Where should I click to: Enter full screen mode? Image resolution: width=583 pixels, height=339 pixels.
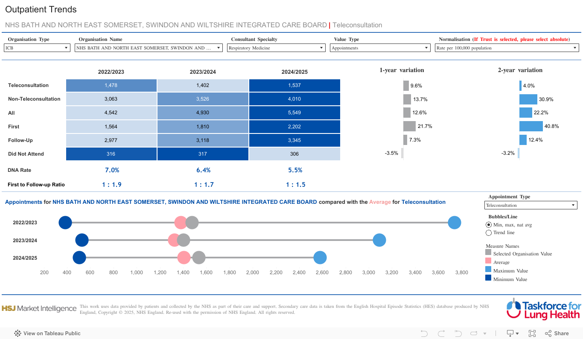532,333
